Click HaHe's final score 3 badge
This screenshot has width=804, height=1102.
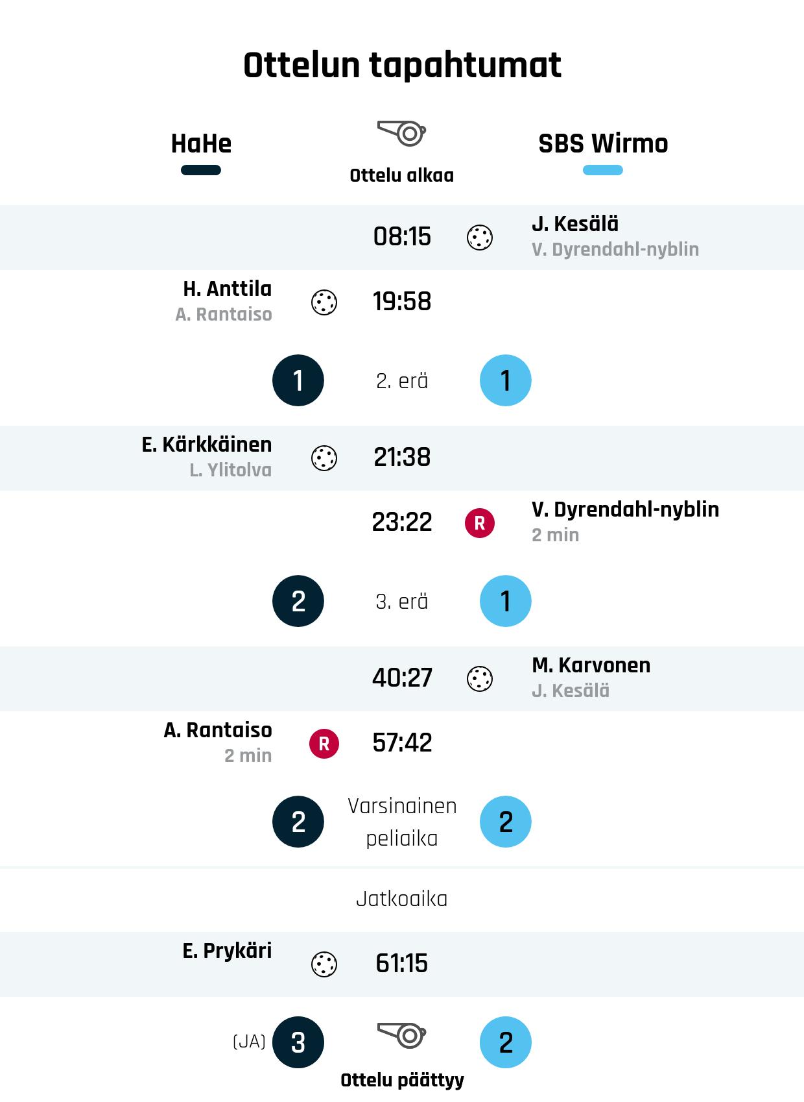pos(298,1042)
